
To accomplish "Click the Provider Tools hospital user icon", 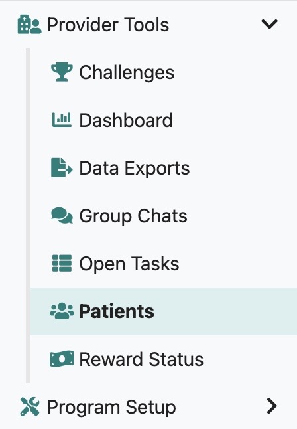I will 30,24.
